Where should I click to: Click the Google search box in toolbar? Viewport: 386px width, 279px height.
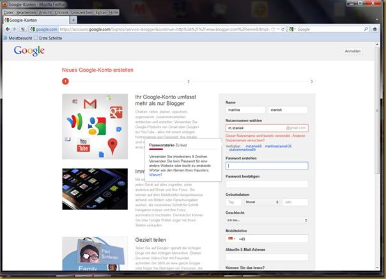(x=330, y=29)
